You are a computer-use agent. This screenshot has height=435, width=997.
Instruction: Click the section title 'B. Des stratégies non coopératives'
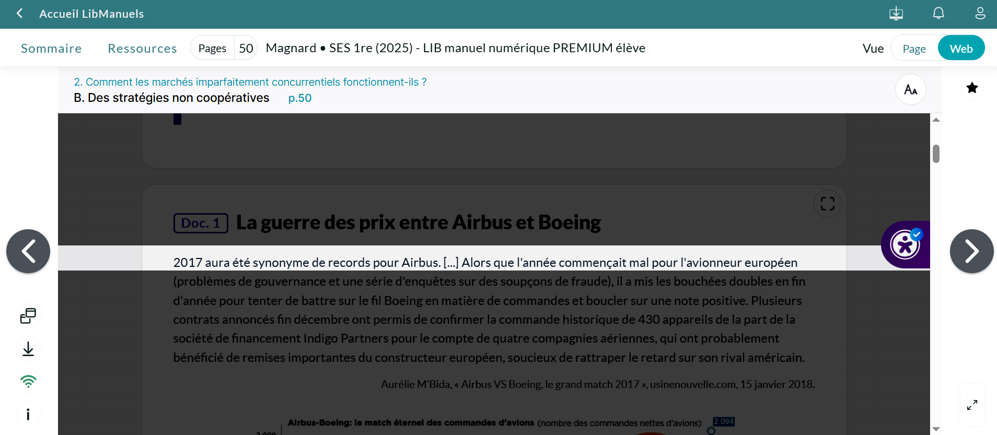click(x=171, y=98)
